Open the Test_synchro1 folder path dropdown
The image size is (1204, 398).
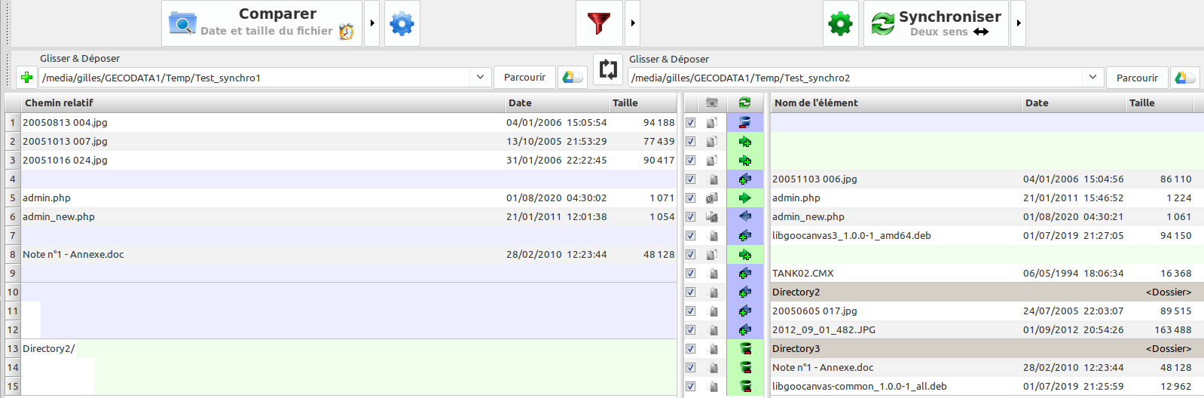(x=480, y=78)
